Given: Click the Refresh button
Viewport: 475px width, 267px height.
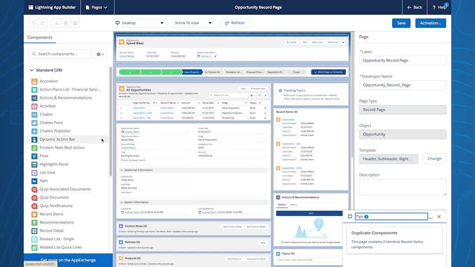Looking at the screenshot, I should point(235,23).
